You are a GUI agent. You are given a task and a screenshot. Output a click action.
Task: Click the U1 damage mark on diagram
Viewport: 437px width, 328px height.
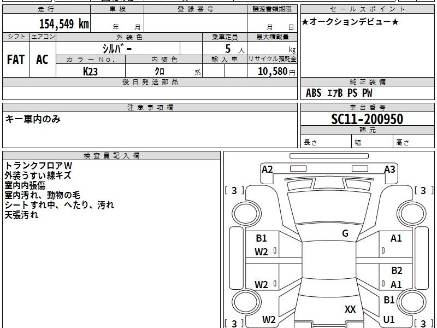point(389,320)
